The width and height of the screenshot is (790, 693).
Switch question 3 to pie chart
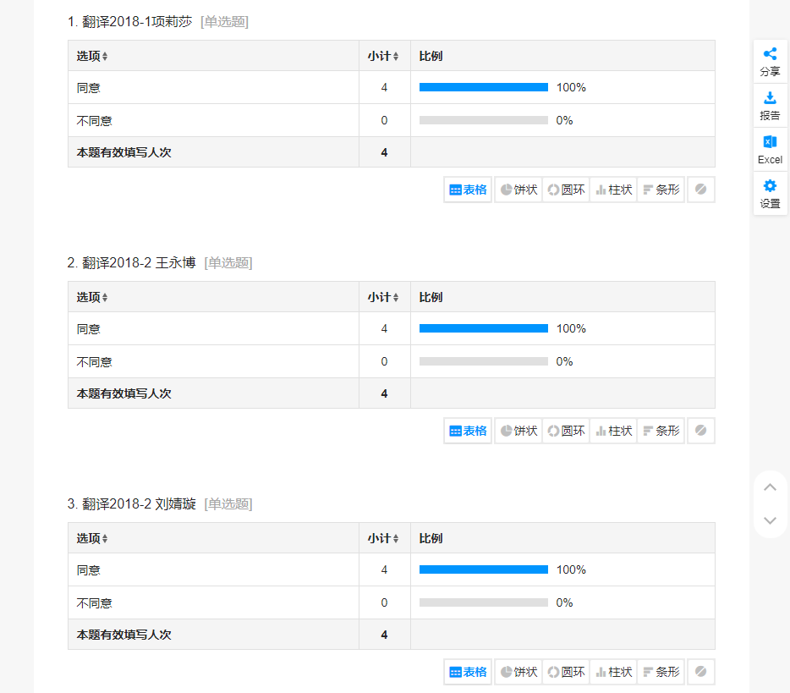point(518,672)
